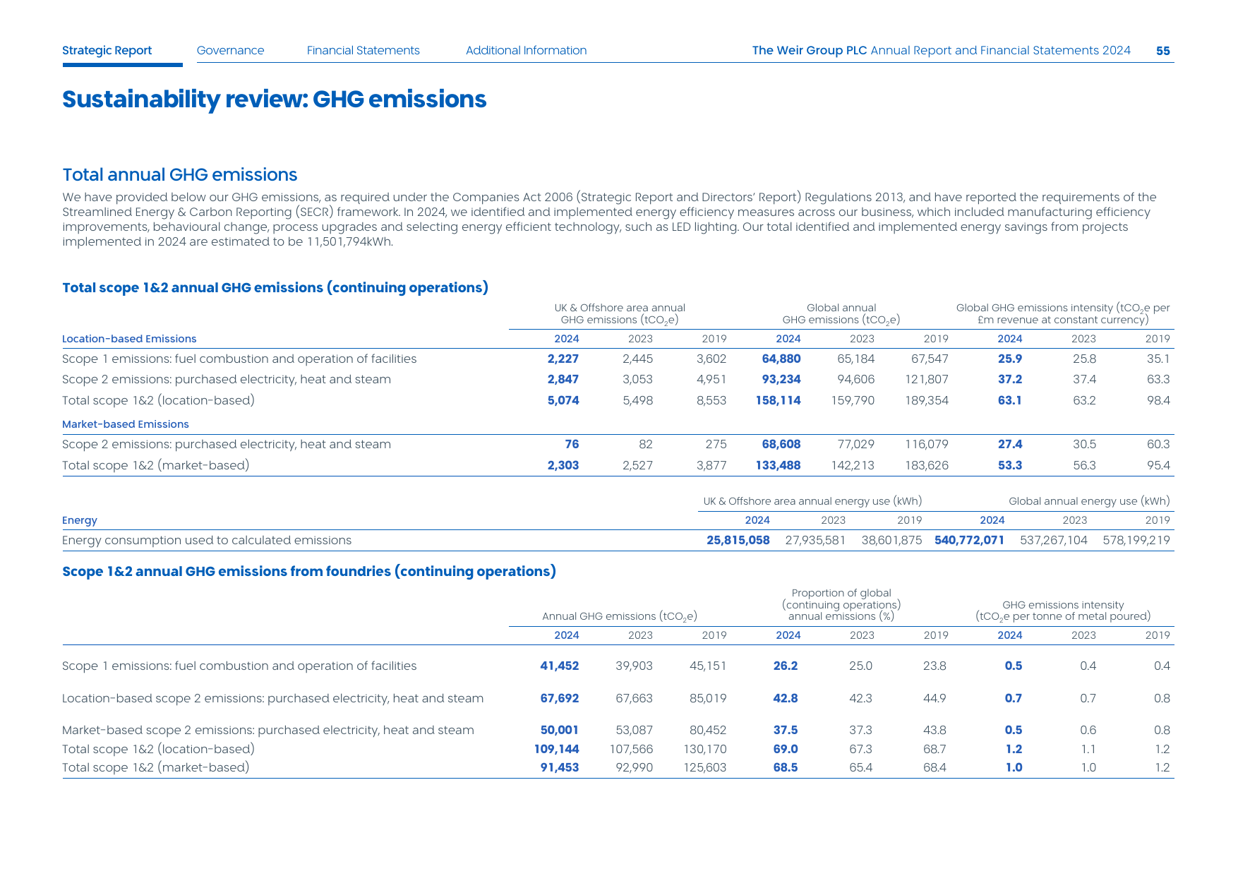
Task: Select market-based global total 133,488
Action: 779,465
